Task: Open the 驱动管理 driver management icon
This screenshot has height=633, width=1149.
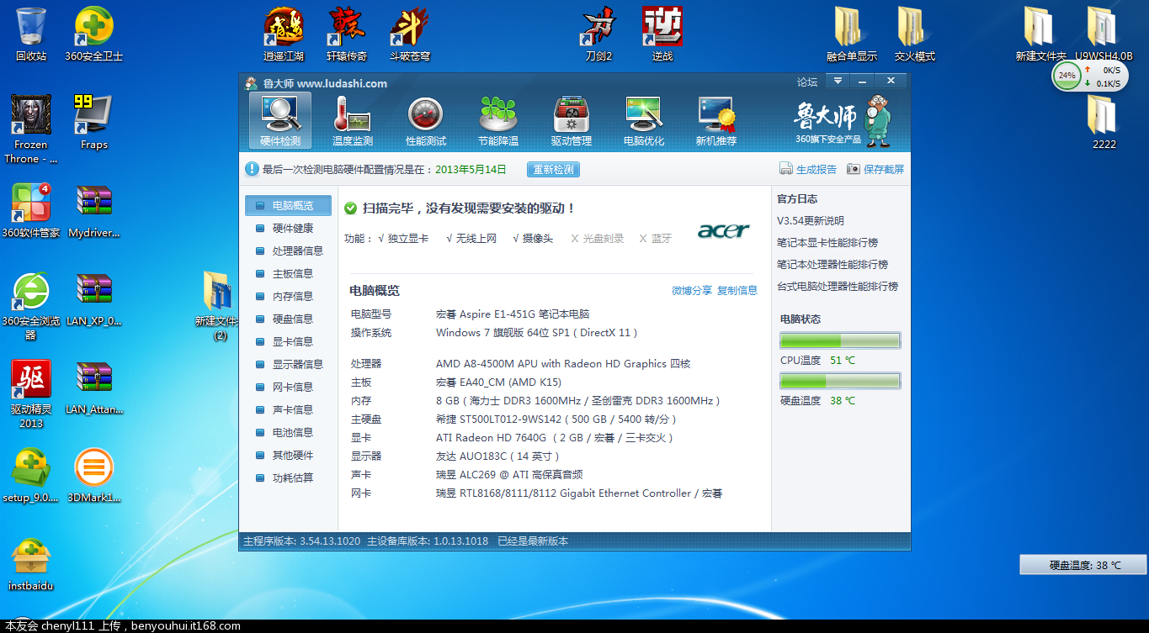Action: tap(571, 121)
